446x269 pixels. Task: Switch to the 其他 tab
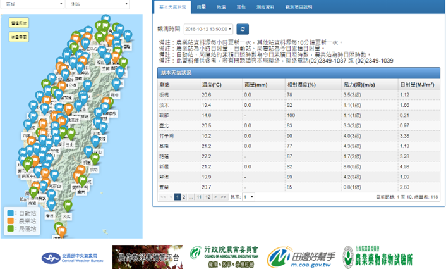click(241, 7)
